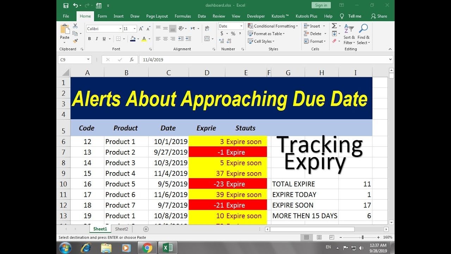Open Windows Media Player from taskbar
451x254 pixels.
[126, 248]
